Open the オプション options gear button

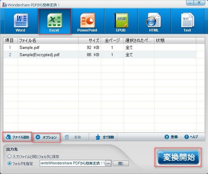47,137
